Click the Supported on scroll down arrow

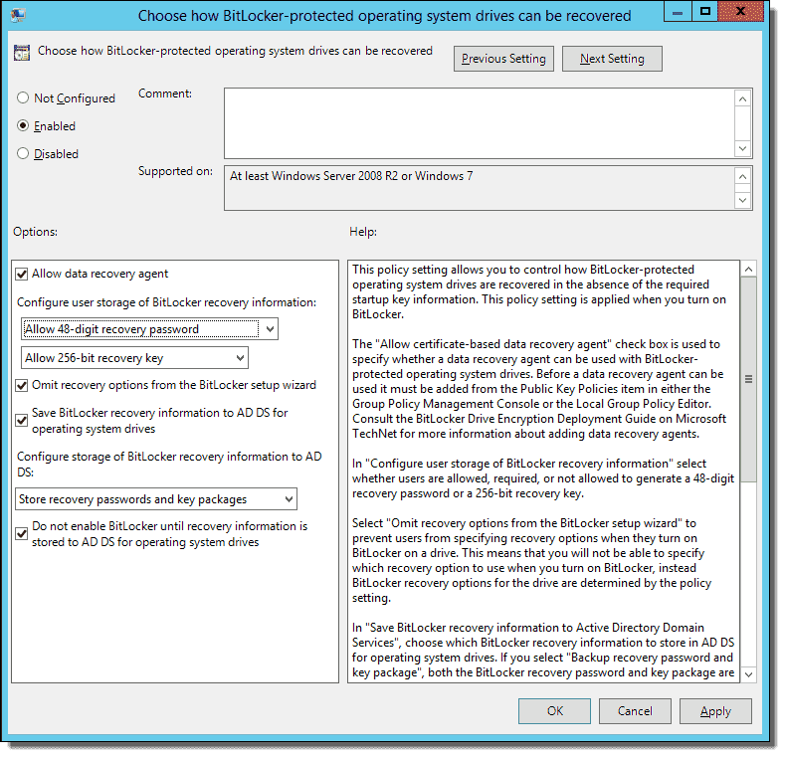744,201
